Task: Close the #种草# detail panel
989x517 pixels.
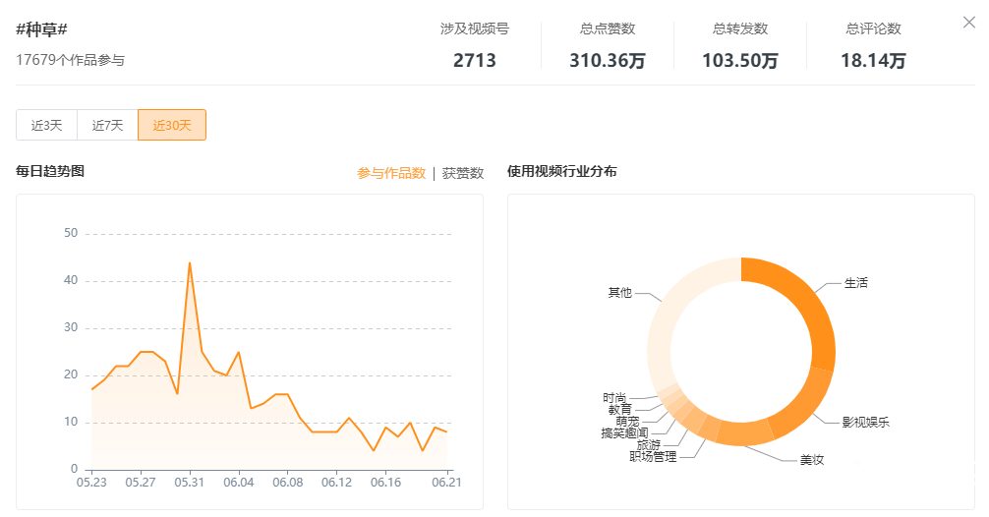Action: point(968,23)
